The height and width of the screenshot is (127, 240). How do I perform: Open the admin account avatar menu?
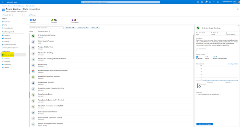coord(239,2)
